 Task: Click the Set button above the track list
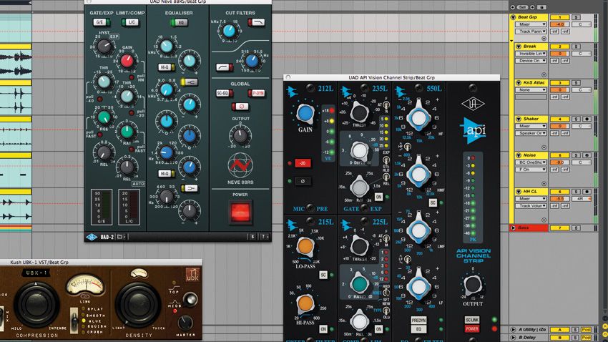(x=522, y=7)
